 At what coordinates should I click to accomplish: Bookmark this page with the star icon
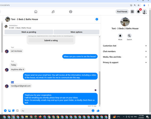(139, 5)
